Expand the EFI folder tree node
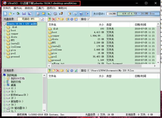This screenshot has width=162, height=118. 4,40
